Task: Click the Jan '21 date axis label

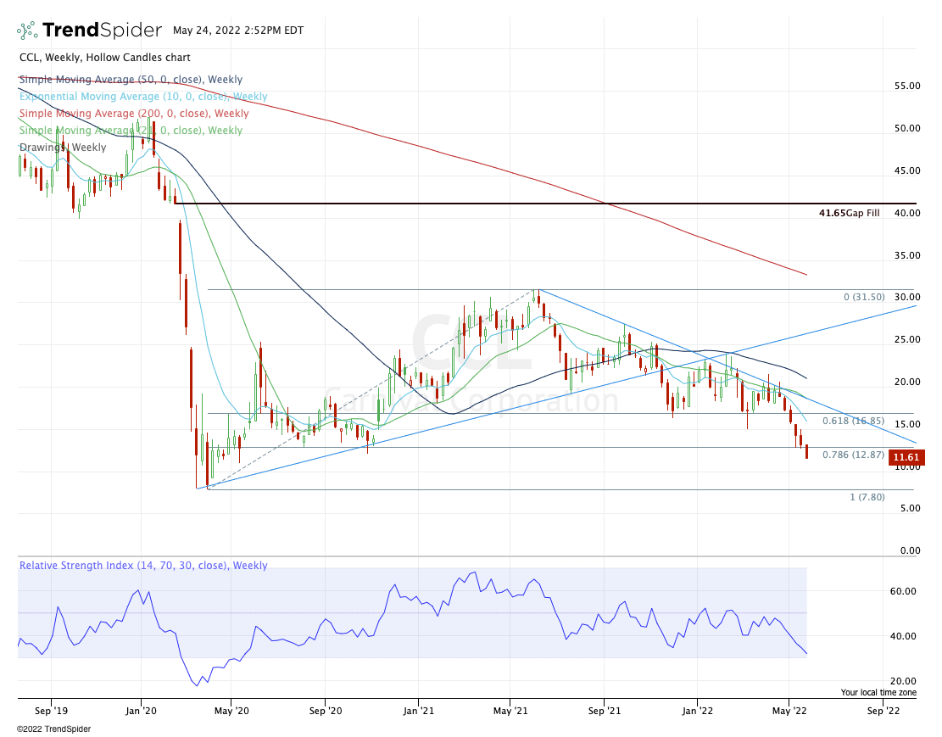Action: pyautogui.click(x=418, y=712)
